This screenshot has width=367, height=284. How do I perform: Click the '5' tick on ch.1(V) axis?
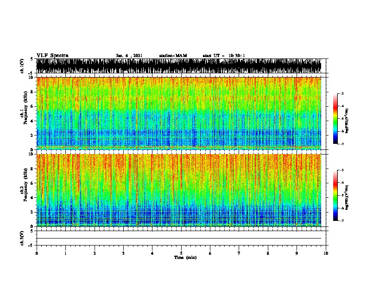coord(32,59)
